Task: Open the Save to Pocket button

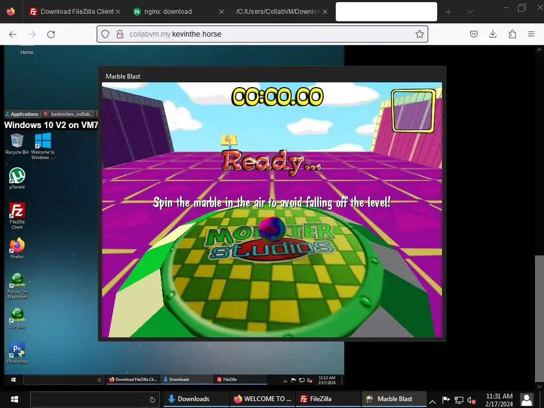Action: click(x=473, y=34)
